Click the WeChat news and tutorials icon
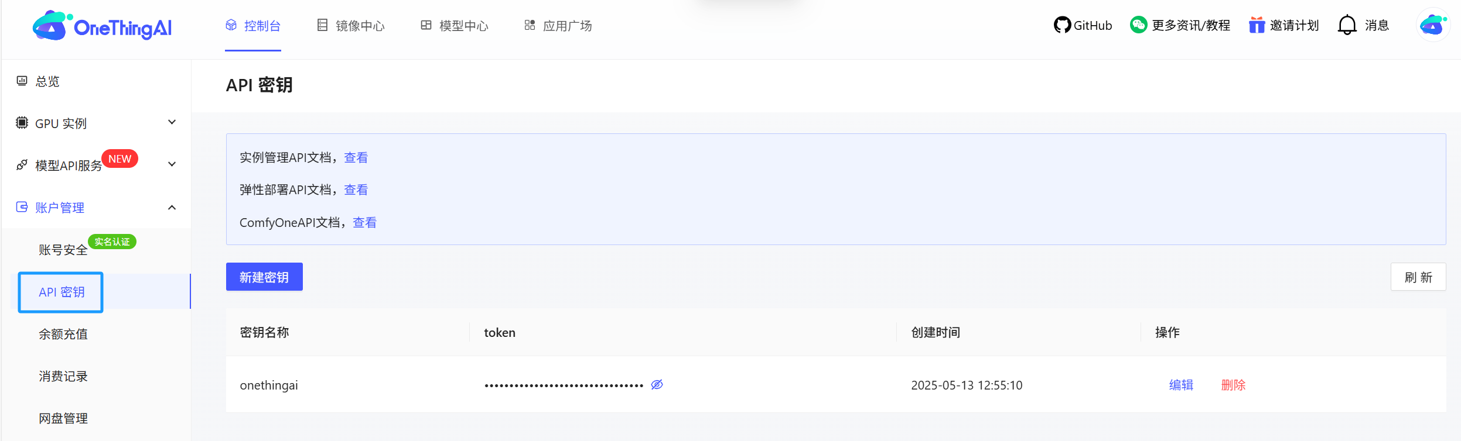The height and width of the screenshot is (441, 1461). 1138,25
